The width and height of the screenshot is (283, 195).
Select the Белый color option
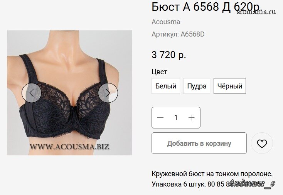click(x=166, y=86)
